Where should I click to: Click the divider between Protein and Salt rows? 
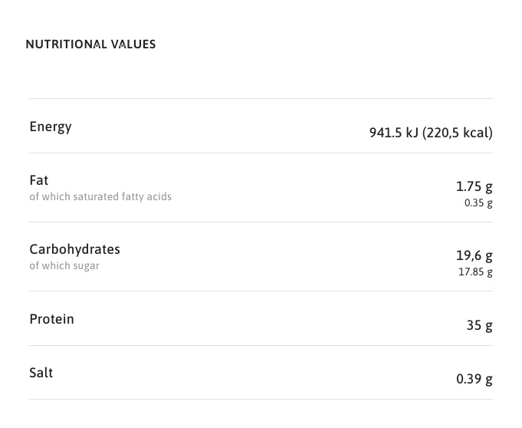click(x=261, y=345)
